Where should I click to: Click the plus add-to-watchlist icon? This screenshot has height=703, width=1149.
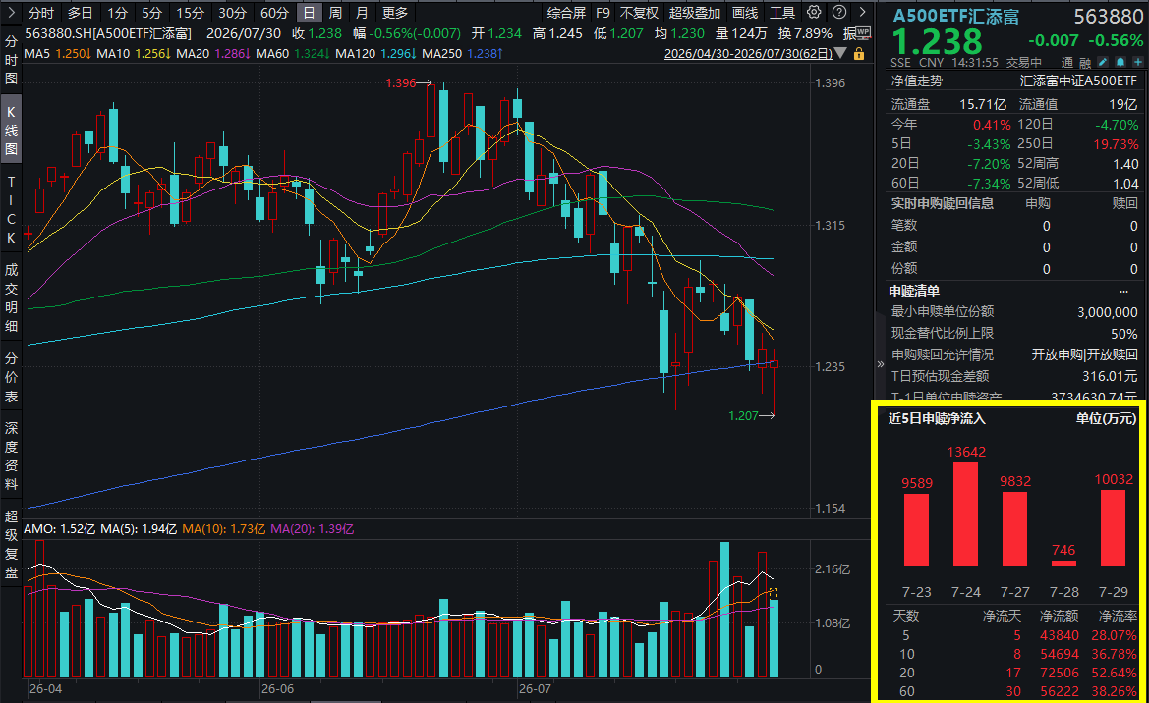(x=1138, y=63)
